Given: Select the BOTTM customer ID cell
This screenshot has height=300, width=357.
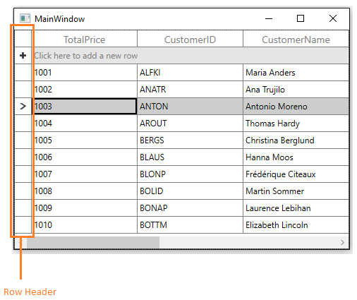Looking at the screenshot, I should (190, 225).
